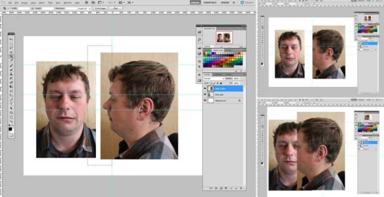384x197 pixels.
Task: Switch to the Channels tab
Action: 218,74
